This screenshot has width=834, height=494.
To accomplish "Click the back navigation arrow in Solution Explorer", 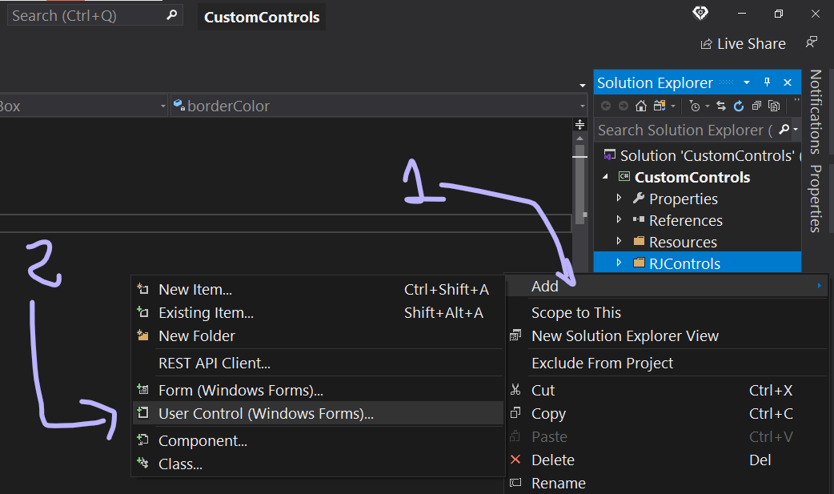I will pos(607,105).
